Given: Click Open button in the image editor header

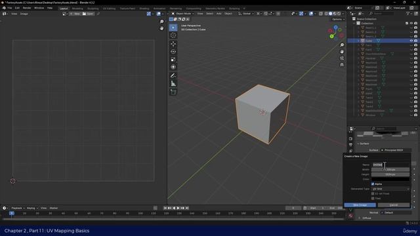Looking at the screenshot, I should 88,14.
